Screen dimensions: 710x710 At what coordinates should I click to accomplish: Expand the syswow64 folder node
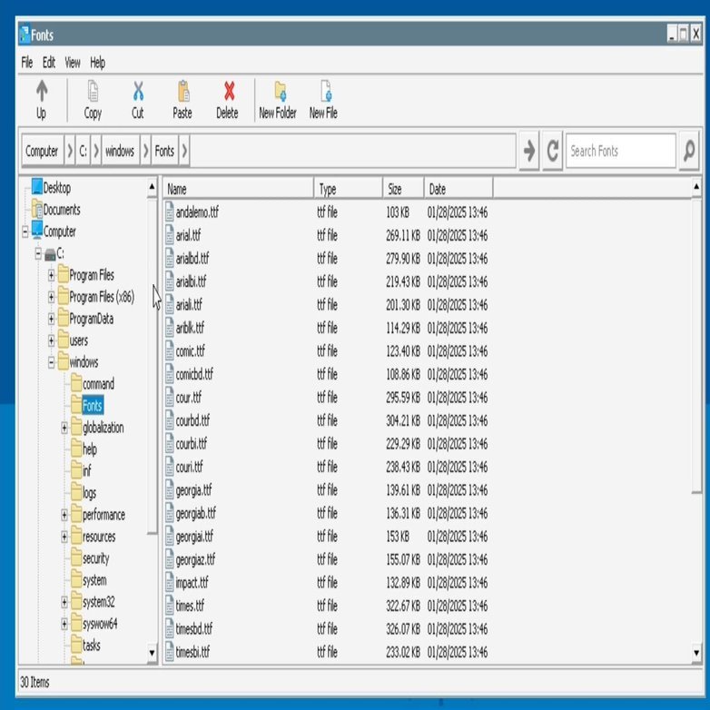64,624
